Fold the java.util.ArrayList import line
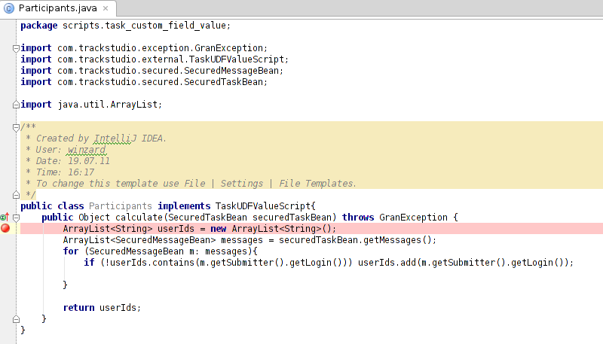Screen dimensions: 603x344 coord(16,105)
